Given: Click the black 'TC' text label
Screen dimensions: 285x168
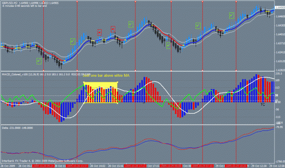Looking at the screenshot, I should pos(263,105).
